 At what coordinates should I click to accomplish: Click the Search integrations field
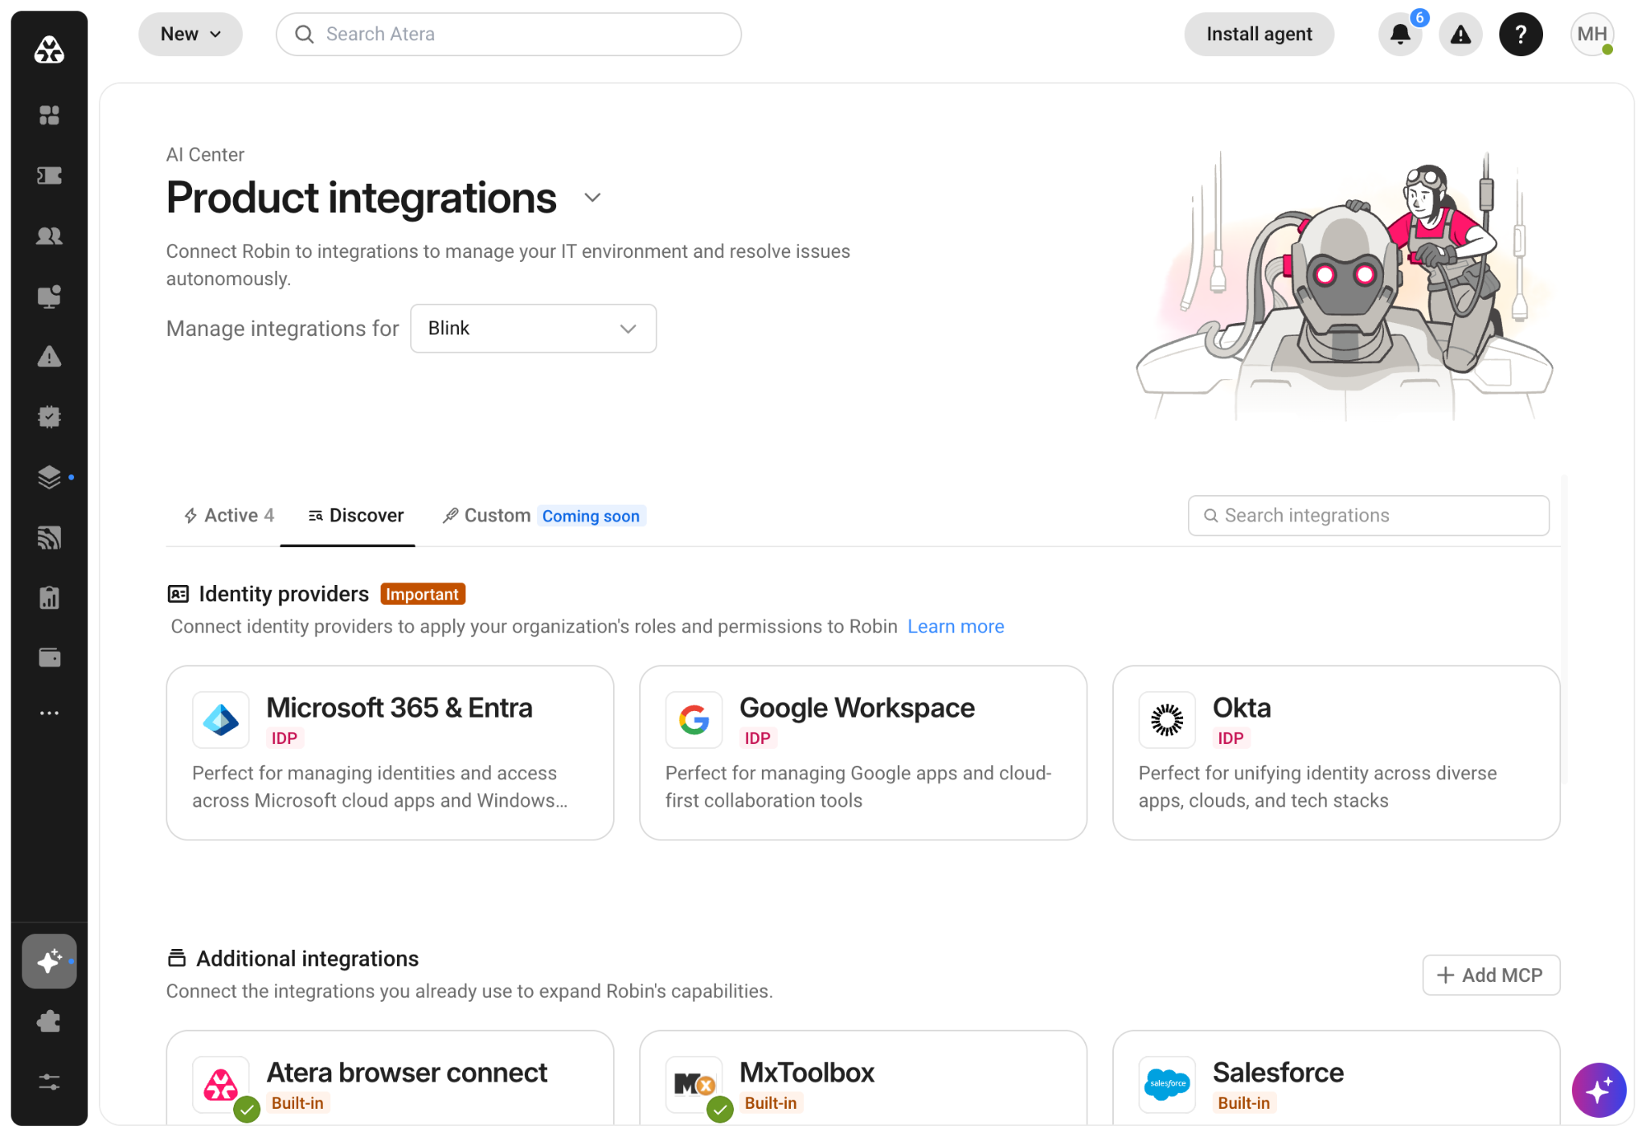pos(1368,516)
